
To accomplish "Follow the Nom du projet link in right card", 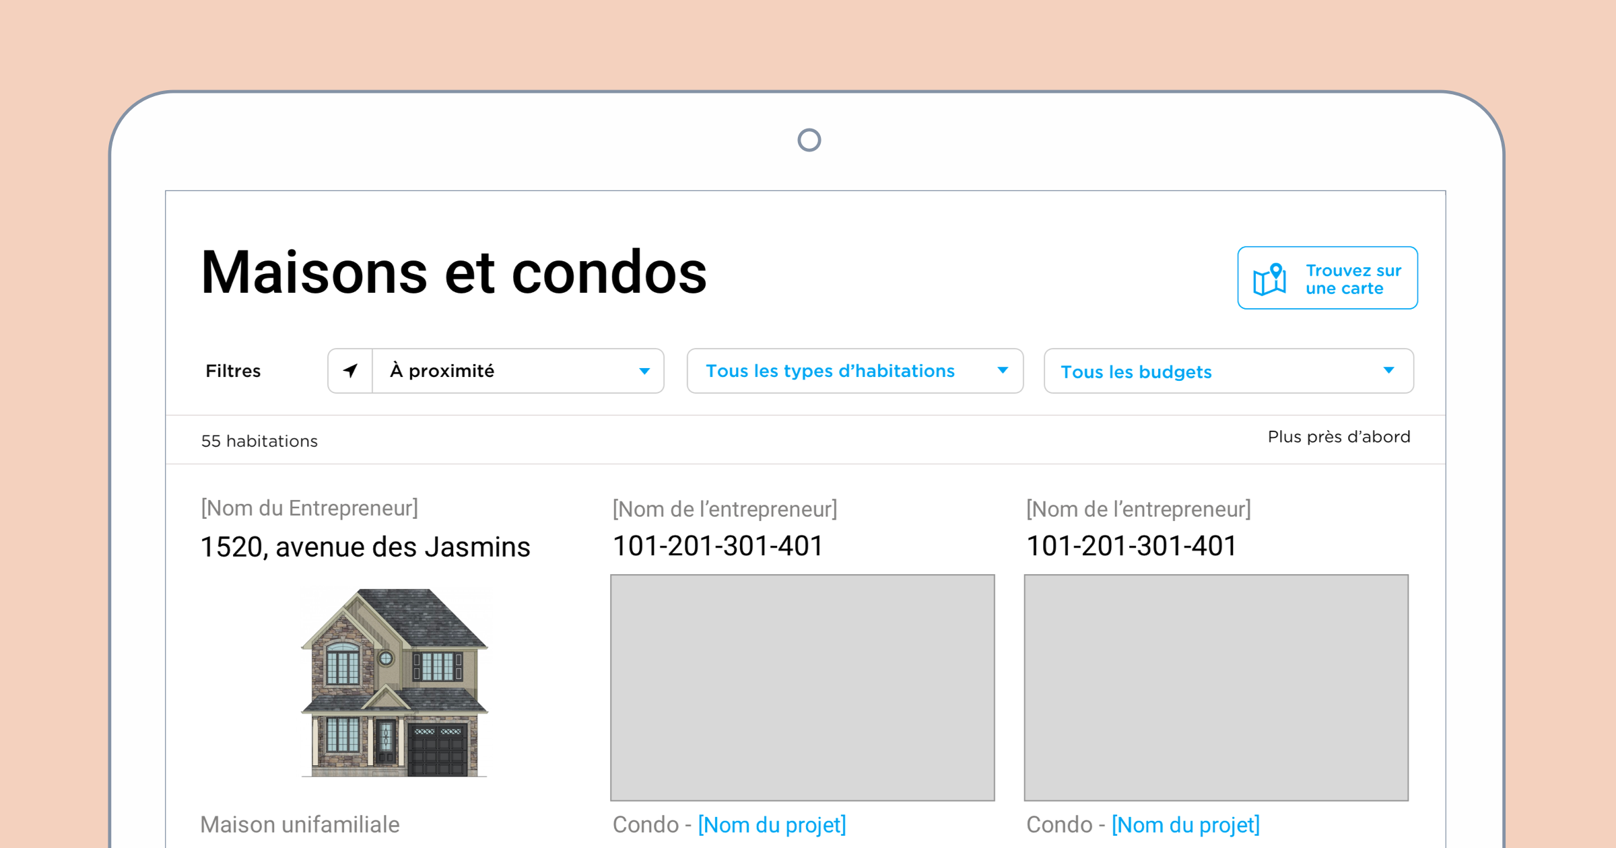I will (x=1186, y=825).
